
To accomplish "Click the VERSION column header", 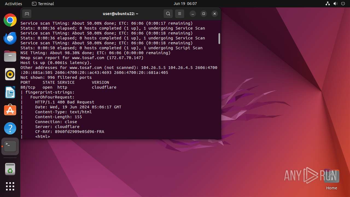I will click(x=100, y=82).
